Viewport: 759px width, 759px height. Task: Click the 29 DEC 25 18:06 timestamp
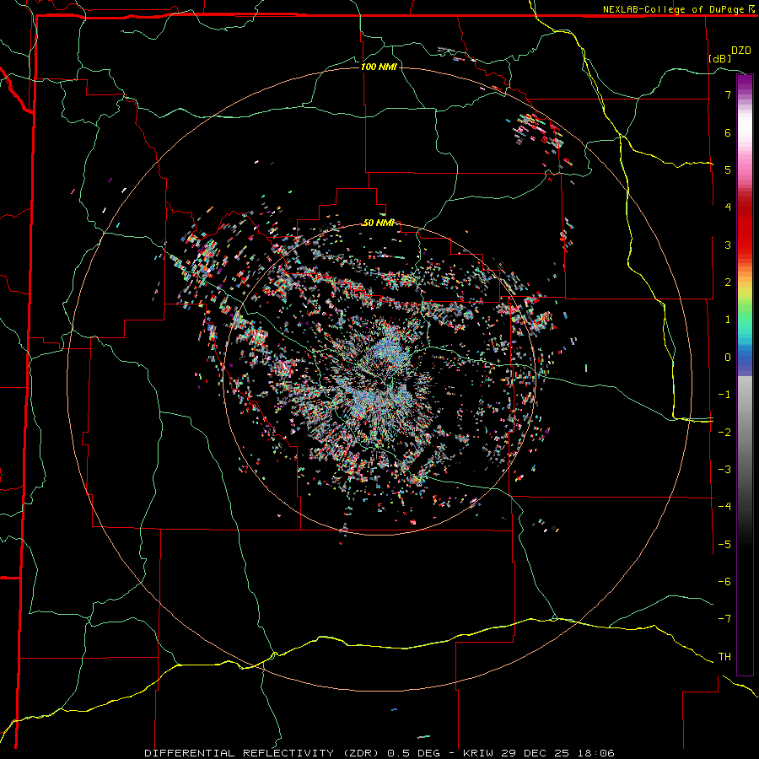(557, 753)
